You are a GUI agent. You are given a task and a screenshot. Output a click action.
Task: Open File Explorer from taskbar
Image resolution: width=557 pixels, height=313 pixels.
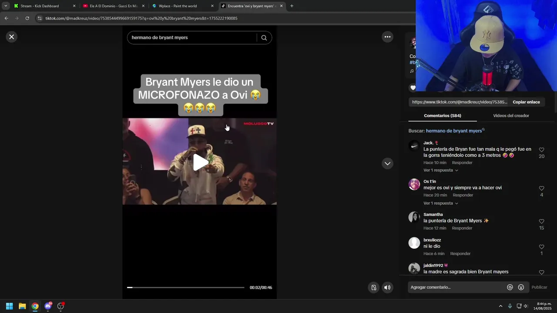(x=22, y=306)
